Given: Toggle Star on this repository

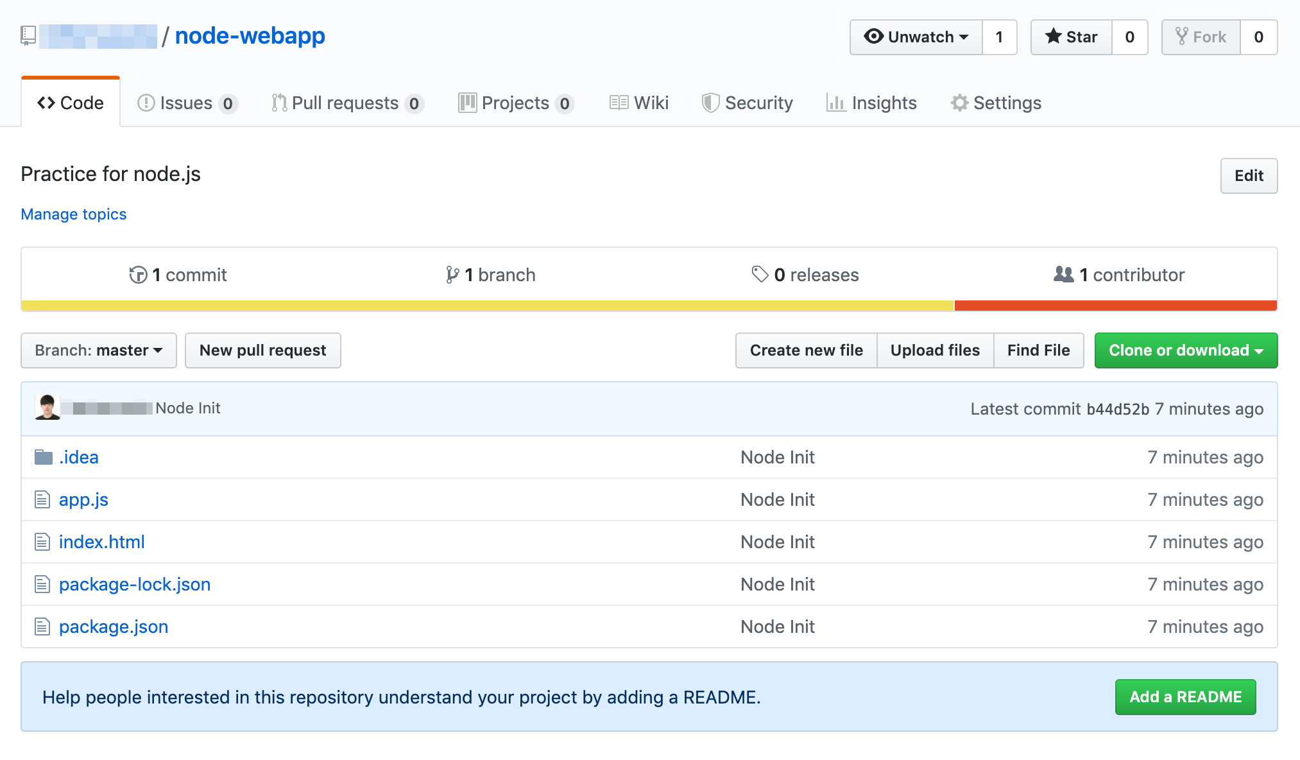Looking at the screenshot, I should pos(1071,37).
